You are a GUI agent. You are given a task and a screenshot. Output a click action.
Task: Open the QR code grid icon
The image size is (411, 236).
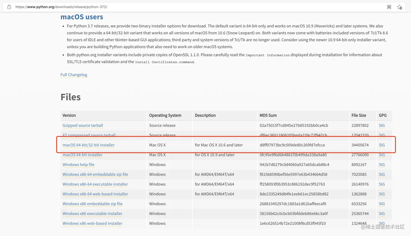click(x=389, y=7)
